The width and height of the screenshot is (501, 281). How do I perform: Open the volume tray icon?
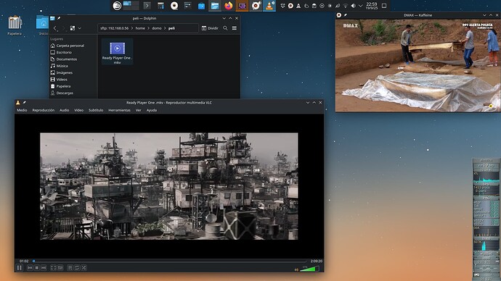click(x=353, y=6)
